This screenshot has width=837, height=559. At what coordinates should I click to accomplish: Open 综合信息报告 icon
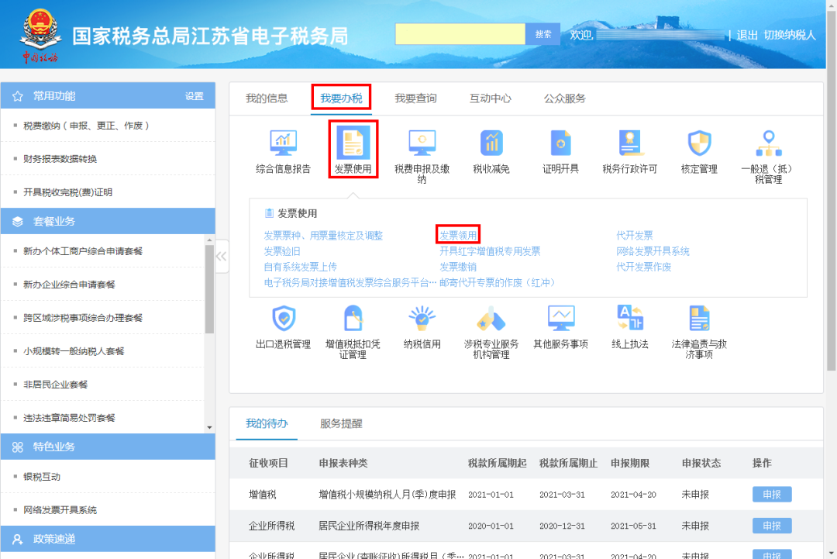(283, 143)
